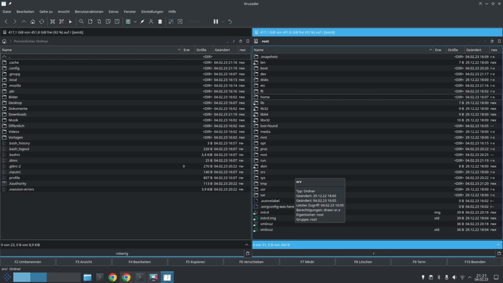Open the Einstellungen menu
This screenshot has height=283, width=503.
152,12
